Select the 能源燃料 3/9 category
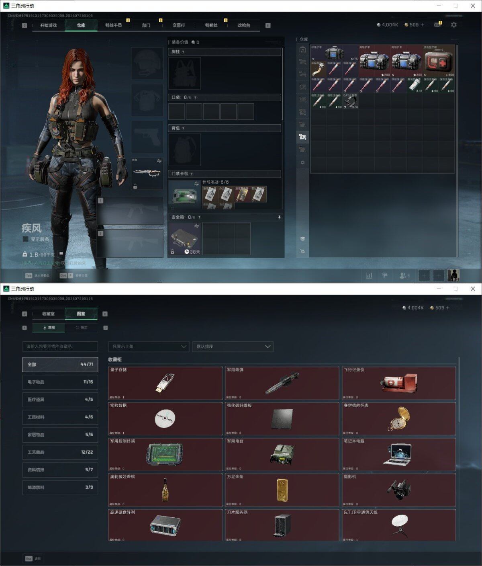 coord(60,487)
